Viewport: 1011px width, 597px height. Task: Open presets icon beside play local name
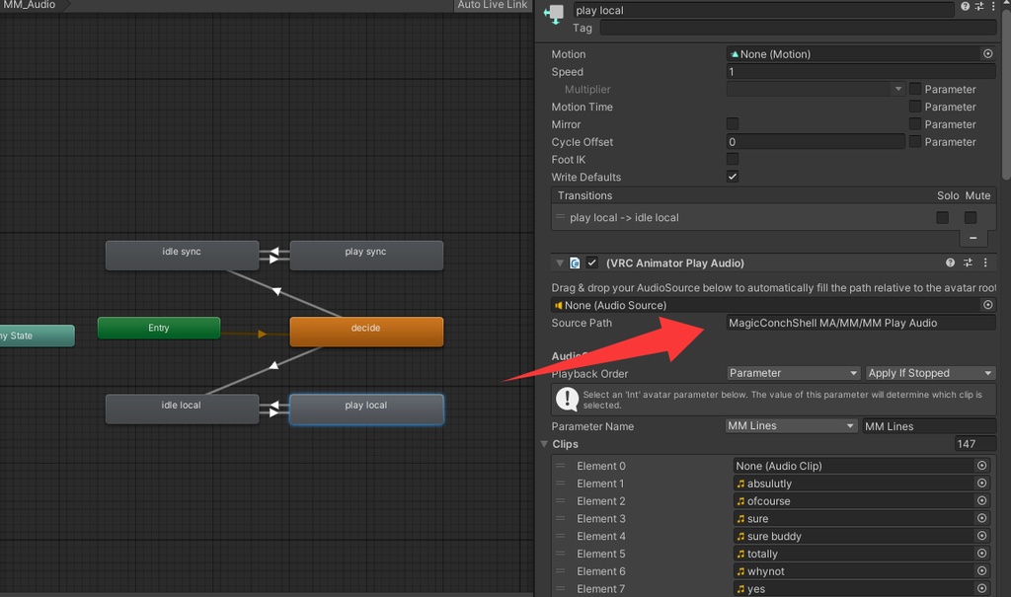click(978, 7)
